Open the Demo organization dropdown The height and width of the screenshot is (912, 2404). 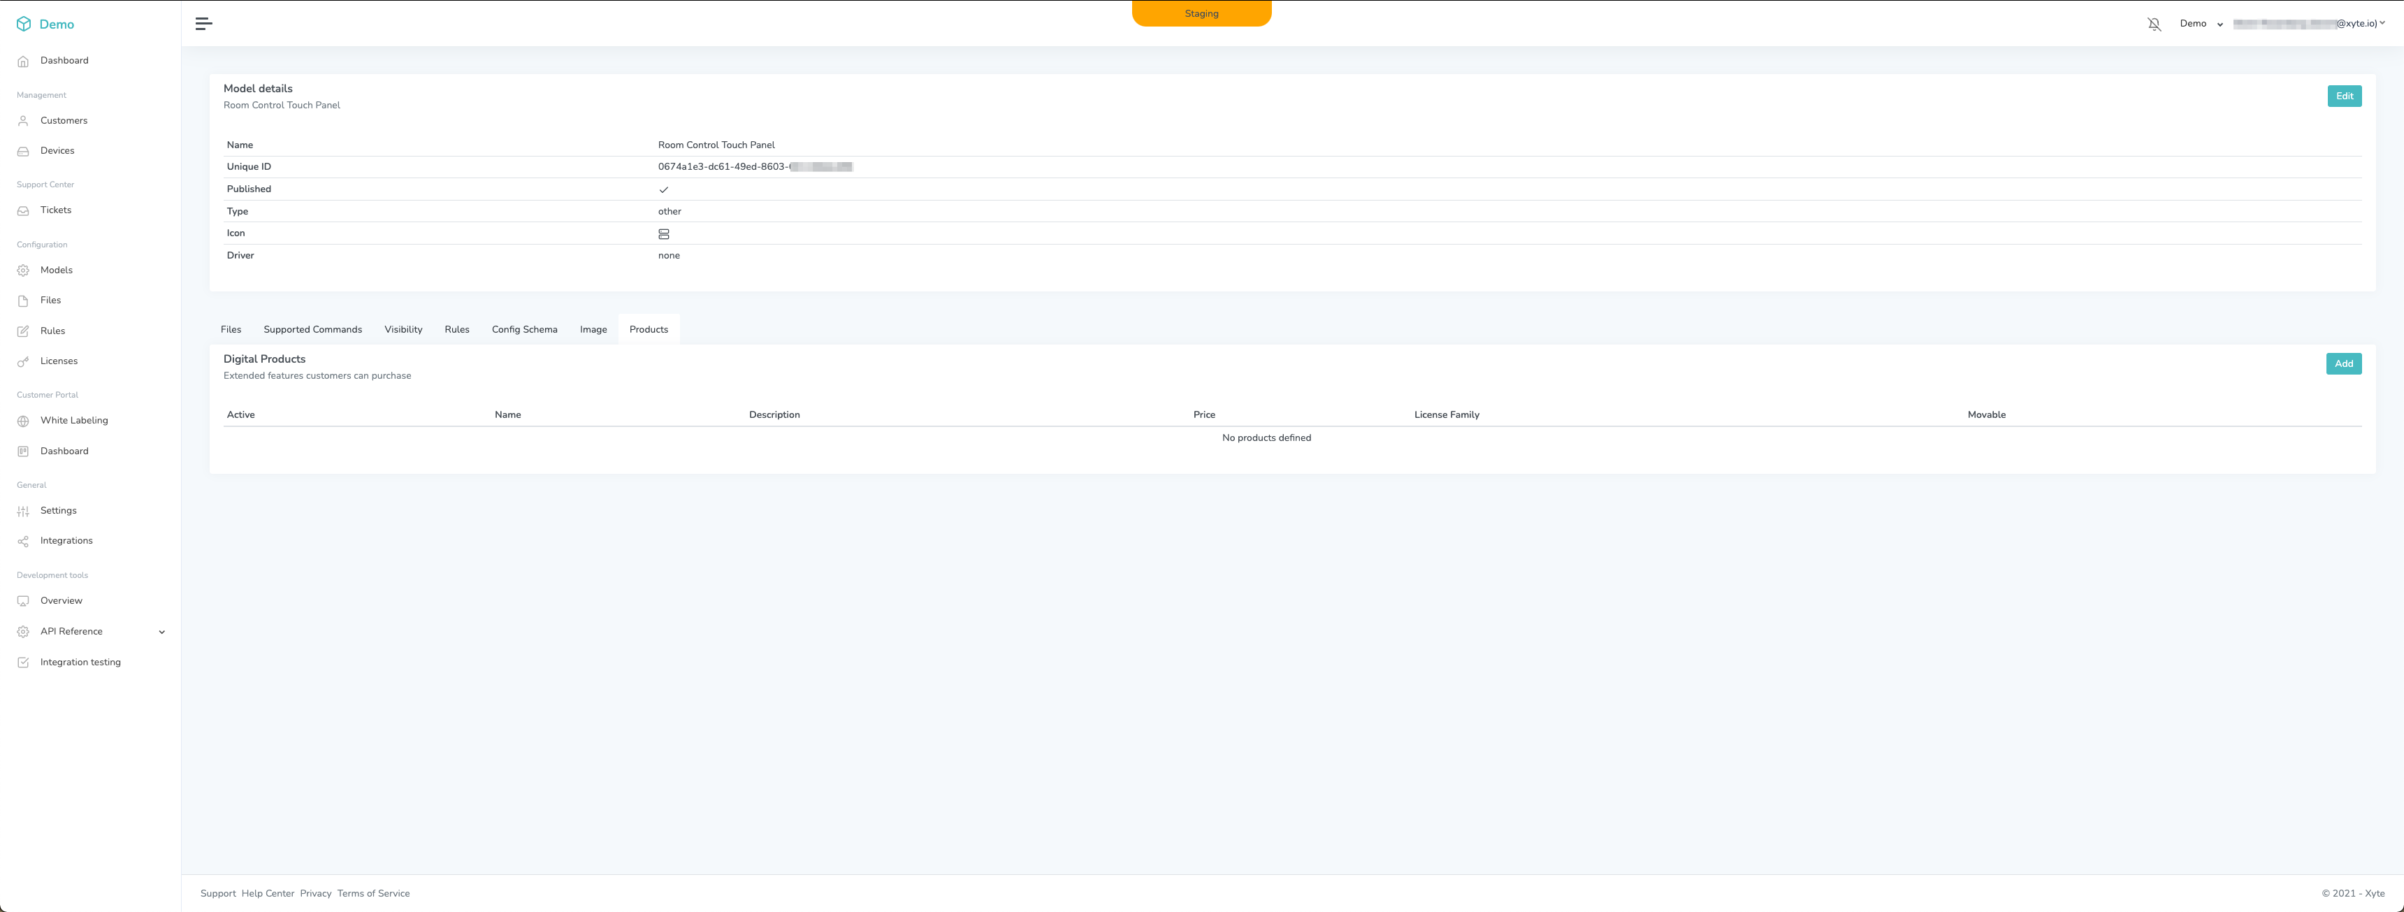[x=2201, y=24]
